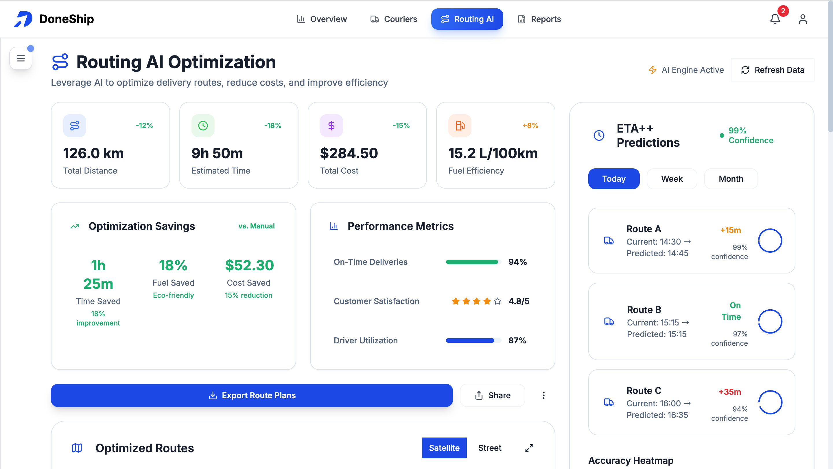The height and width of the screenshot is (469, 833).
Task: Click the truck icon beside Route A
Action: [609, 241]
